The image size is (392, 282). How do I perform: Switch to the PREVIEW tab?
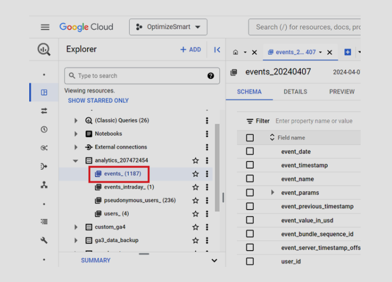pyautogui.click(x=342, y=92)
